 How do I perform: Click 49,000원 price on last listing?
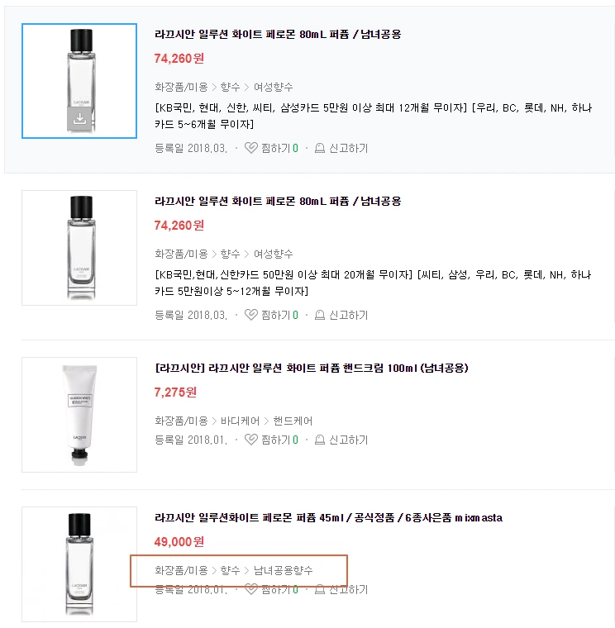[x=179, y=542]
